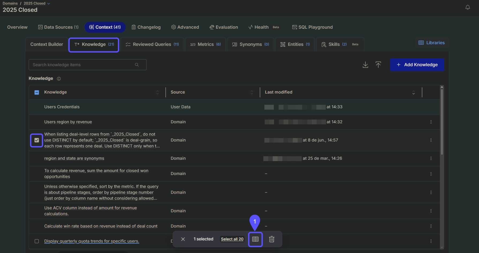Open the Reviewed Queries (11) sub-tab

pos(152,44)
